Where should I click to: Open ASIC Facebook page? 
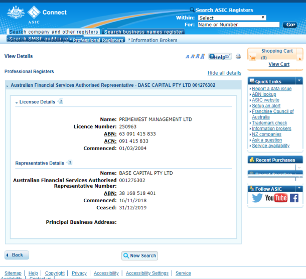point(294,198)
